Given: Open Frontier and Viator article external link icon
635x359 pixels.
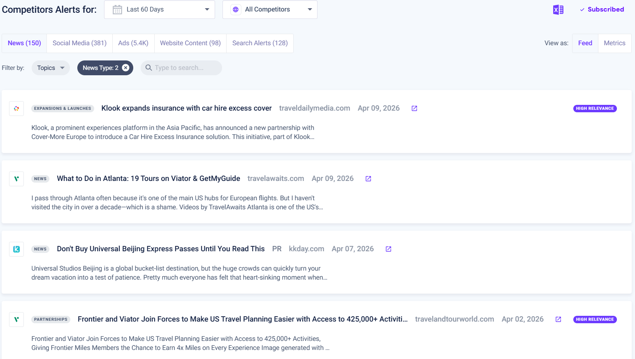Looking at the screenshot, I should tap(559, 319).
